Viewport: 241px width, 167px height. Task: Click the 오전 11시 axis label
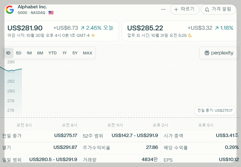115,125
